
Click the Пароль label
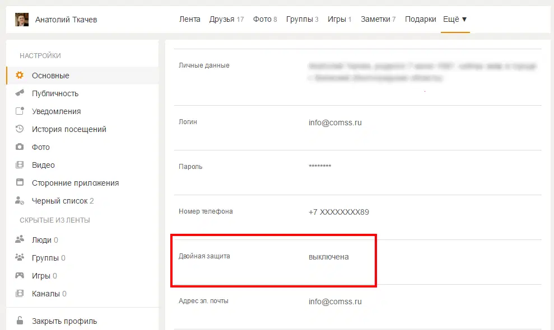click(x=190, y=167)
